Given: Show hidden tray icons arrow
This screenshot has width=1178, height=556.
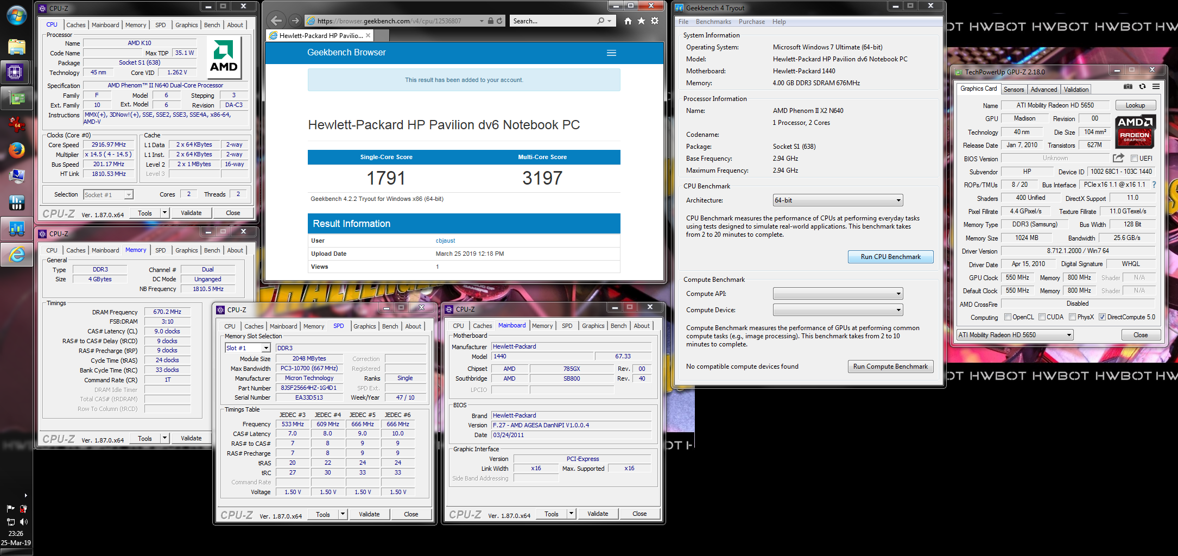Looking at the screenshot, I should pyautogui.click(x=26, y=495).
